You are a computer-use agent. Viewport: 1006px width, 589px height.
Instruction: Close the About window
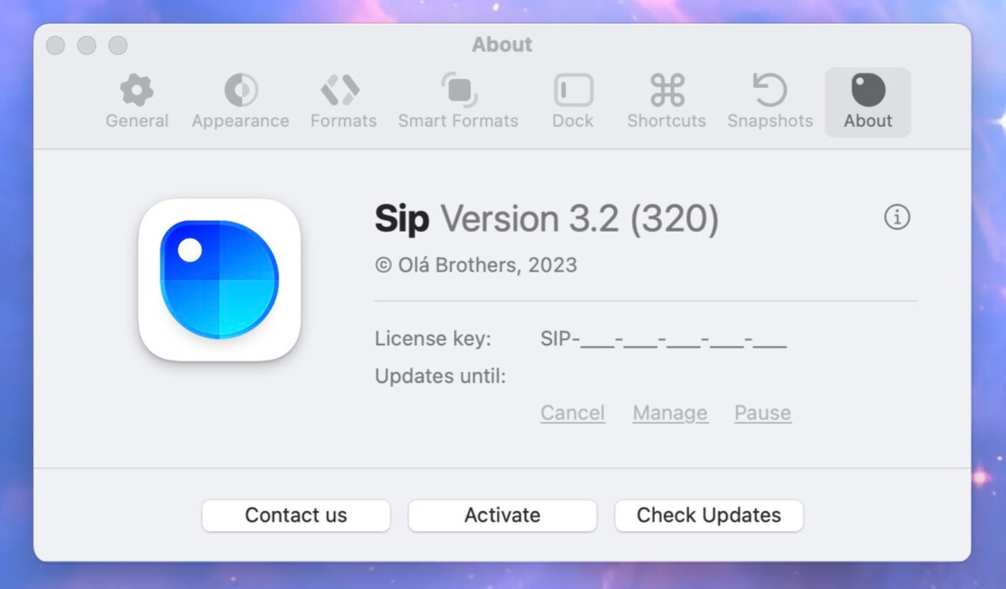tap(56, 46)
